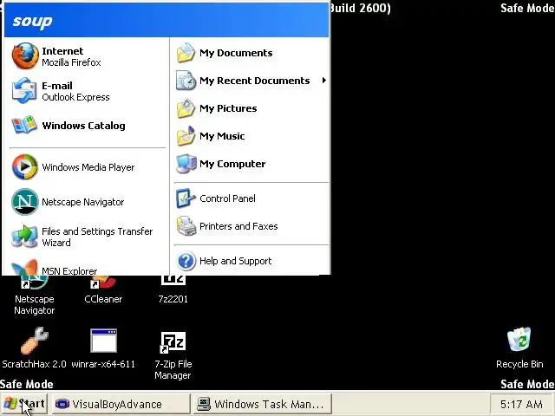This screenshot has width=555, height=416.
Task: Select the ScratchHax 2.0 desktop icon
Action: pos(34,341)
